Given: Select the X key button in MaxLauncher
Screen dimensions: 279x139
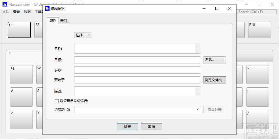Looking at the screenshot, I should (x=40, y=120).
